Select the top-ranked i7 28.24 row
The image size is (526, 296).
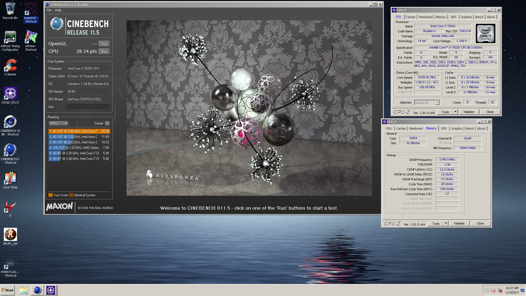tap(79, 131)
